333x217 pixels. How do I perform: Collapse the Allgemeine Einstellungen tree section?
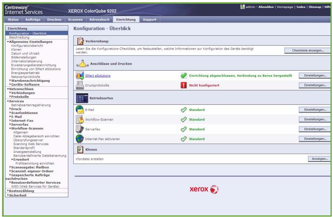pos(8,42)
